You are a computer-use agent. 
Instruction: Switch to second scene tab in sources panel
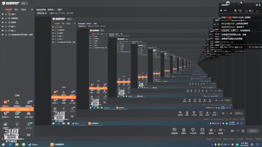(16, 10)
